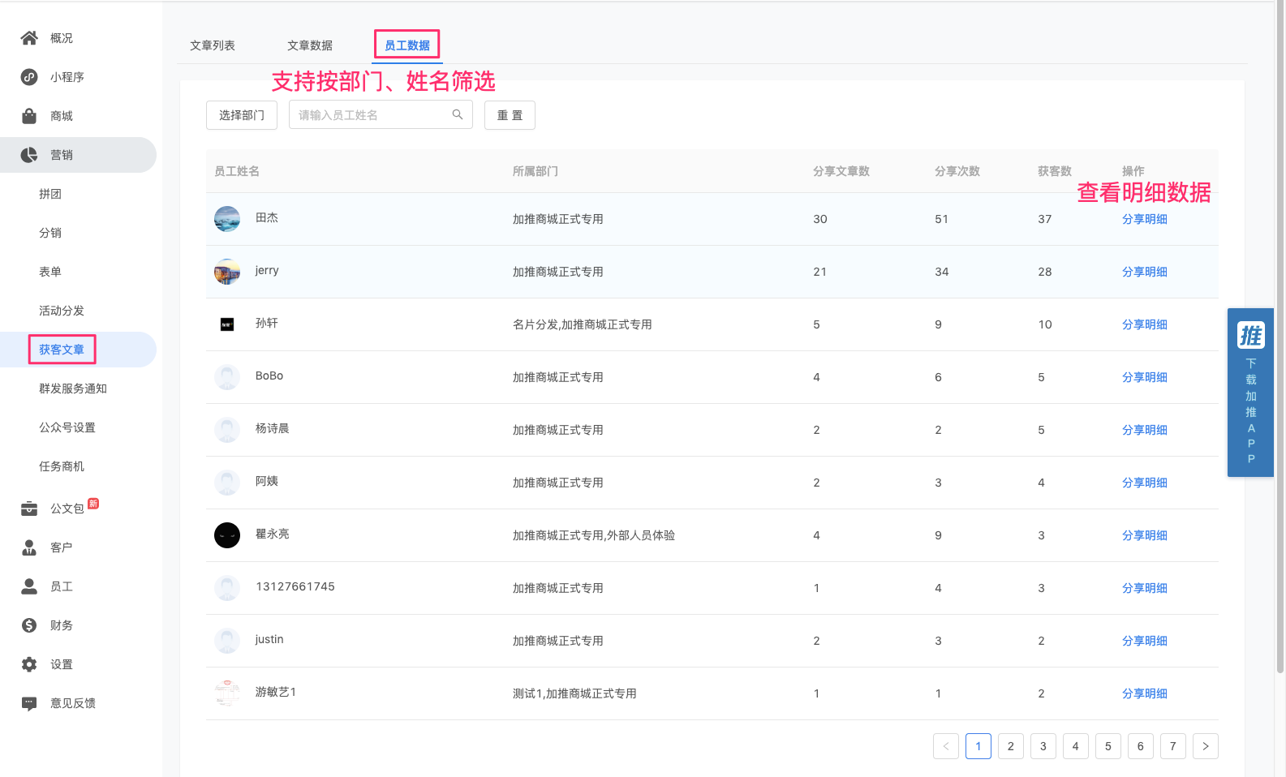Click the shopping bag icon for 商城
This screenshot has width=1286, height=777.
(29, 116)
